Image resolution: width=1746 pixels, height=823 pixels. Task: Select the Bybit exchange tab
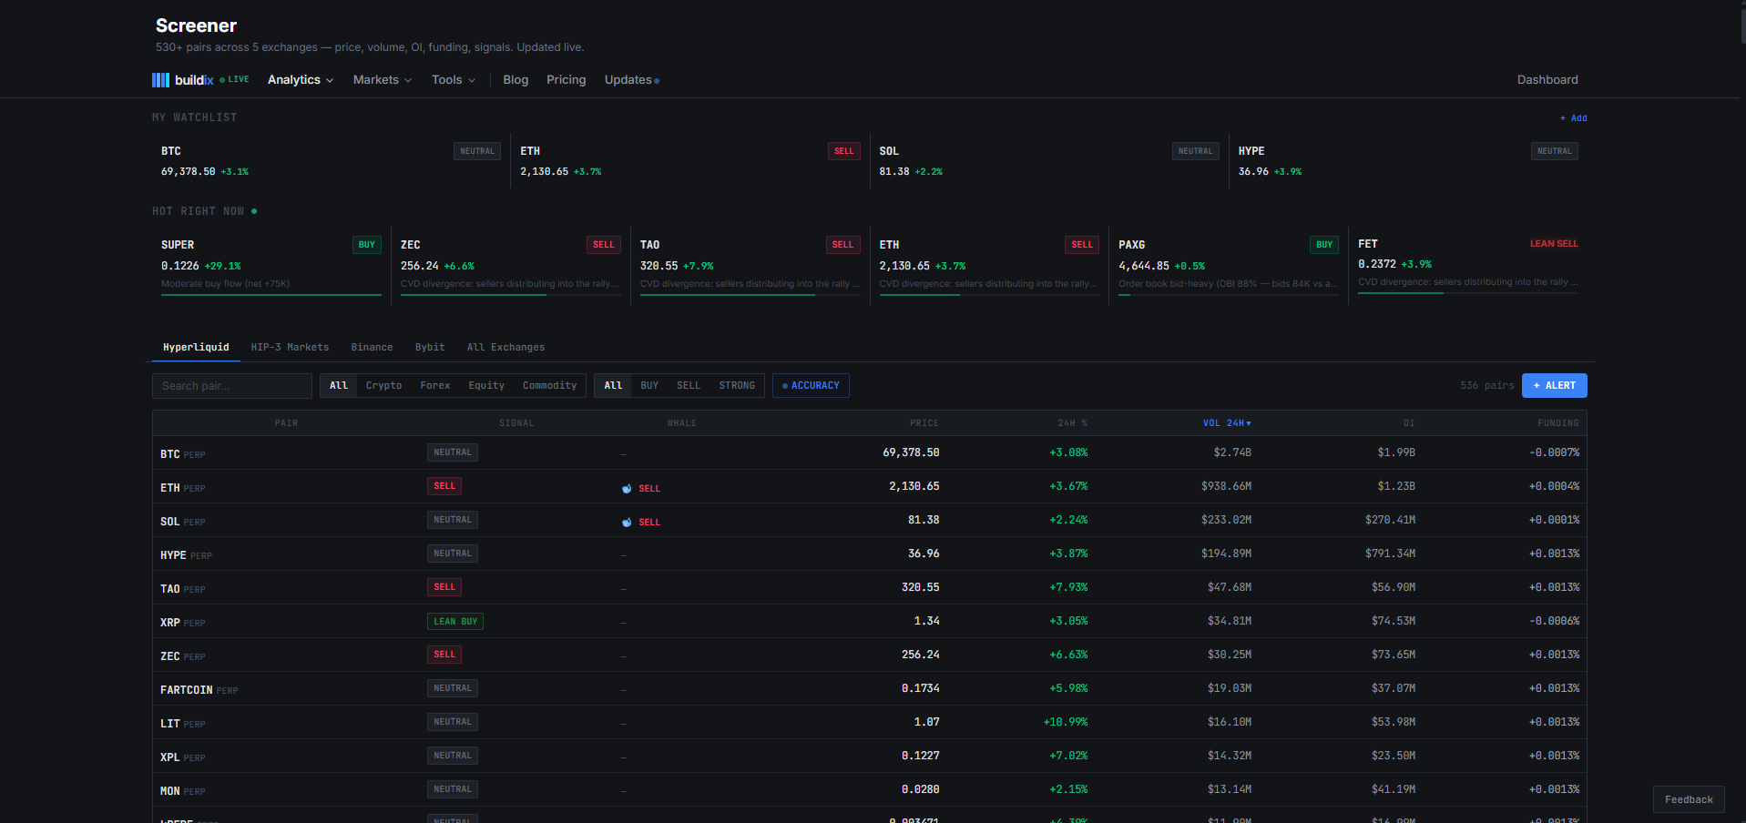[x=430, y=348]
